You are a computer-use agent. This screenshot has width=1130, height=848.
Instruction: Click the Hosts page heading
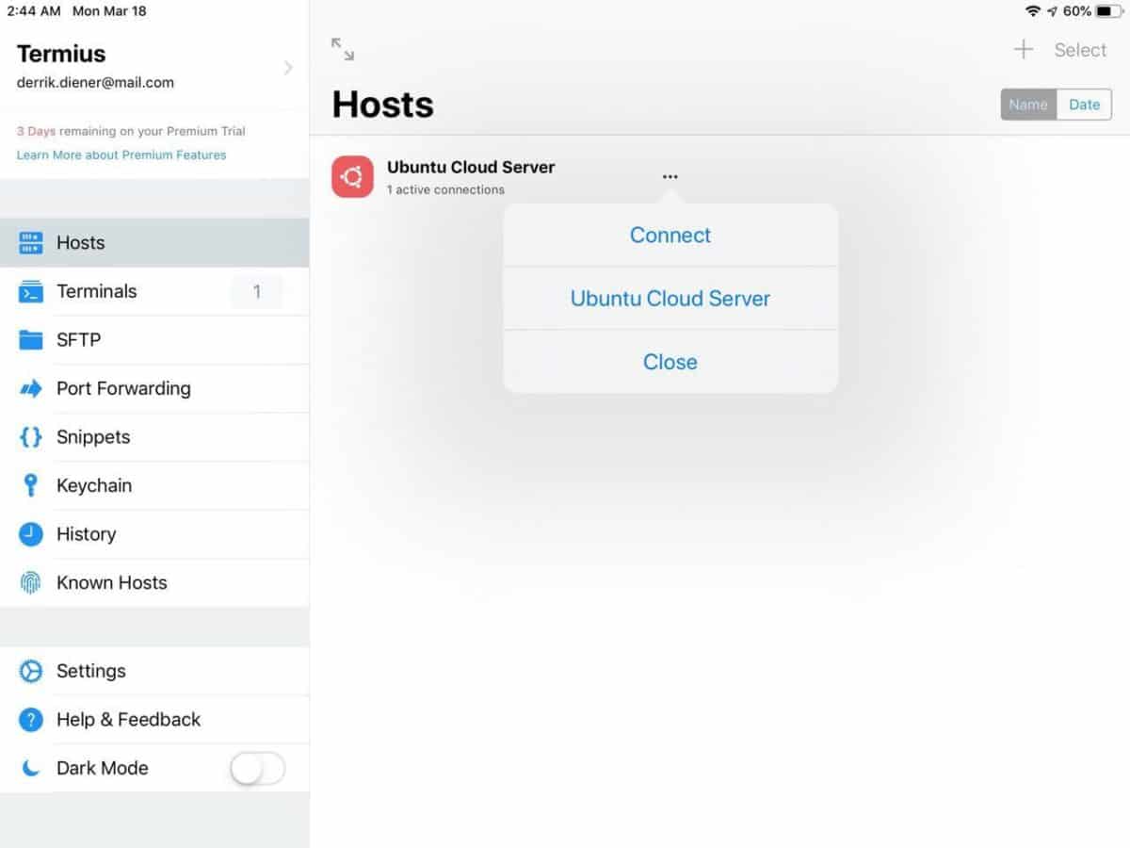point(383,104)
